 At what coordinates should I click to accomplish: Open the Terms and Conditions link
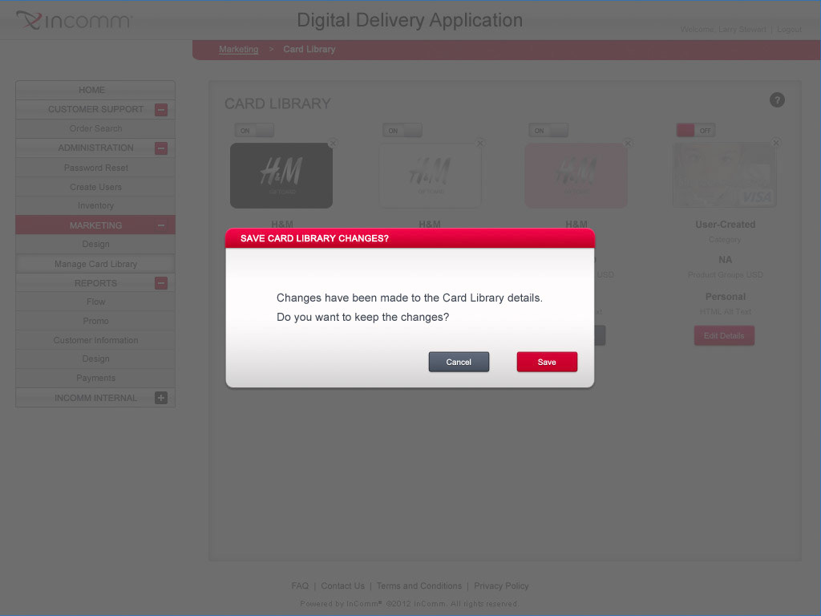coord(419,586)
